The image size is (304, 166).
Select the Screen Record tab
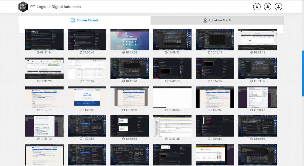click(x=84, y=20)
